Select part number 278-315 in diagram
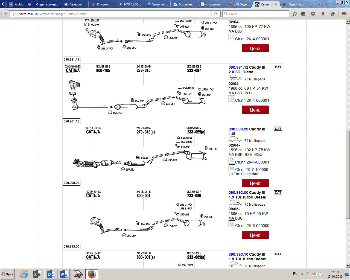This screenshot has height=280, width=350. point(144,71)
